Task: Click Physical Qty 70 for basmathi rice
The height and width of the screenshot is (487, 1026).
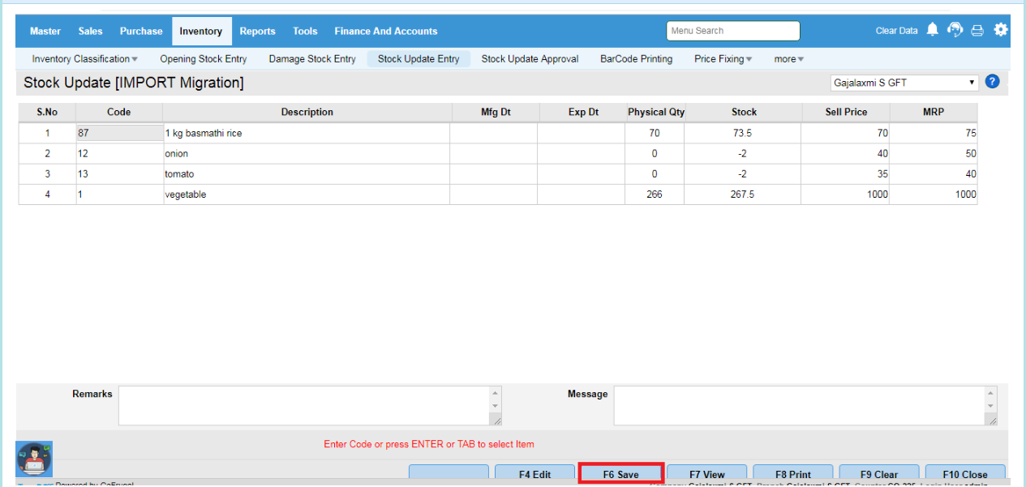Action: tap(655, 133)
